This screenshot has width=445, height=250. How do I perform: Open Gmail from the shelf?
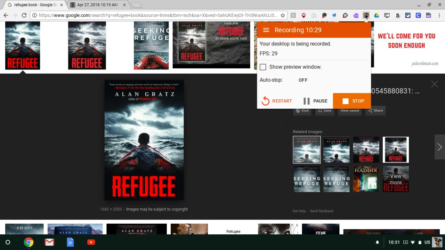49,242
